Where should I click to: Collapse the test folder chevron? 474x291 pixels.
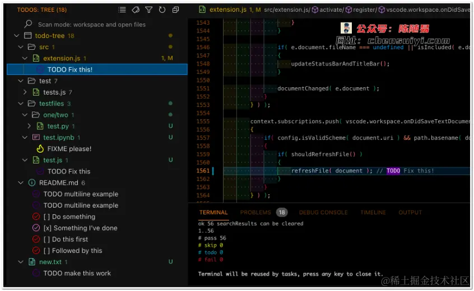pos(21,81)
